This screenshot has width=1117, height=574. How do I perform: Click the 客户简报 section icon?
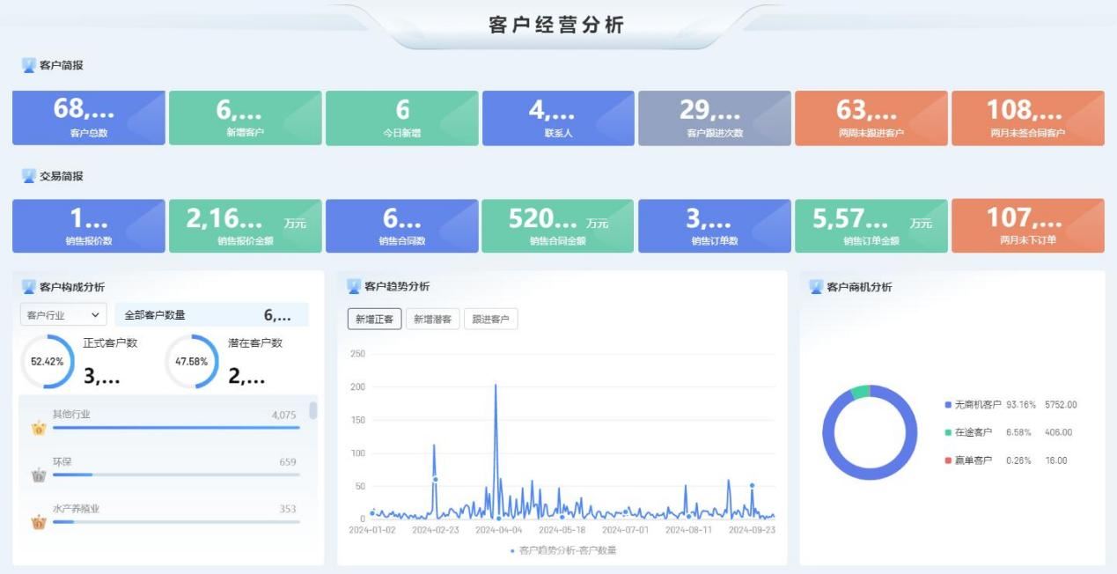point(28,66)
